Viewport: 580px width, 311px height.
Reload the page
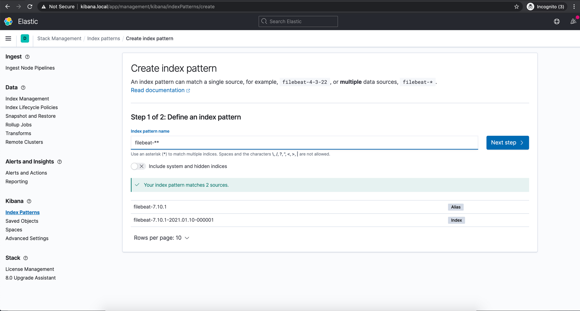(30, 6)
